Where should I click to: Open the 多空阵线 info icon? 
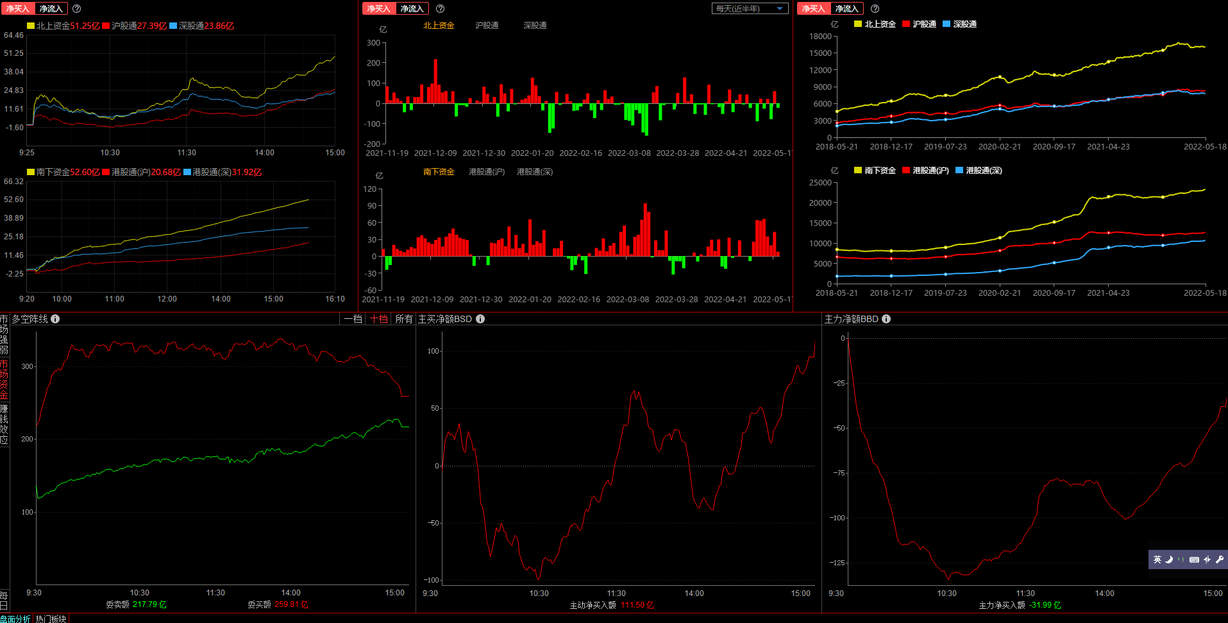55,319
